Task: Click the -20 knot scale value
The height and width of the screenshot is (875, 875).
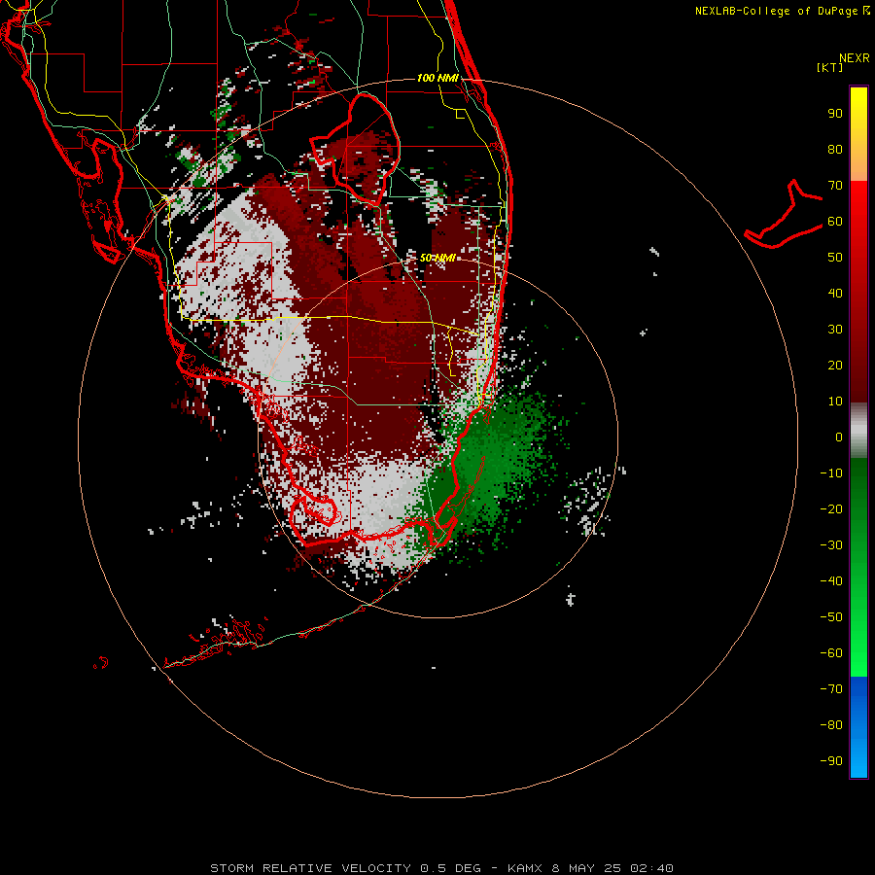Action: pos(831,508)
